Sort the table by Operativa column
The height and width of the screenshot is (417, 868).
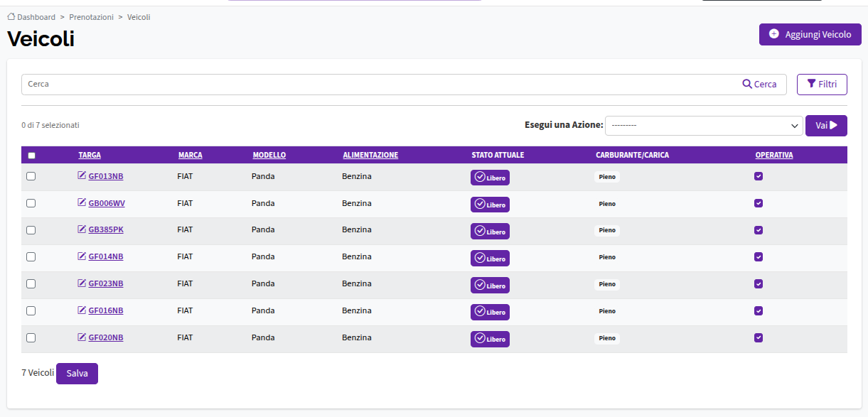pyautogui.click(x=774, y=155)
